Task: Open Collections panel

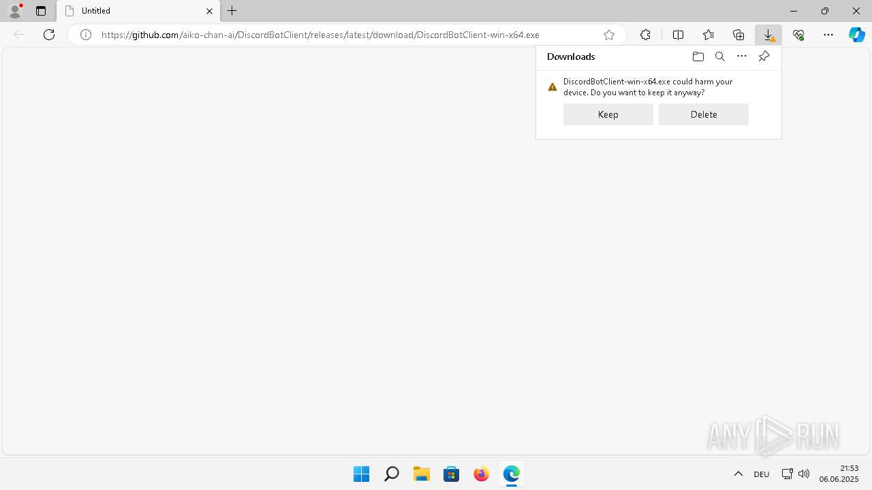Action: click(738, 35)
